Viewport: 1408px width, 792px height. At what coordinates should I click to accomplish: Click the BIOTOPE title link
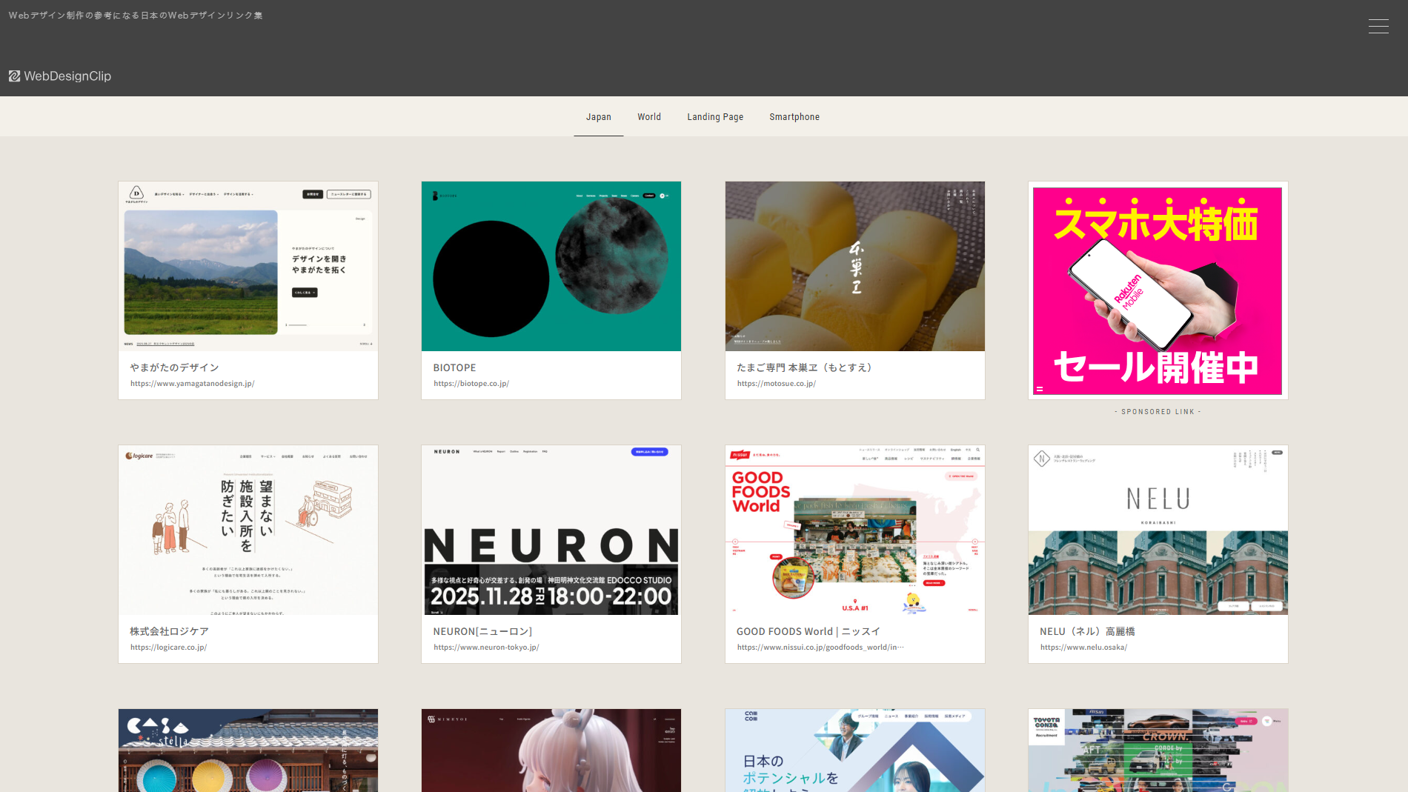coord(455,367)
